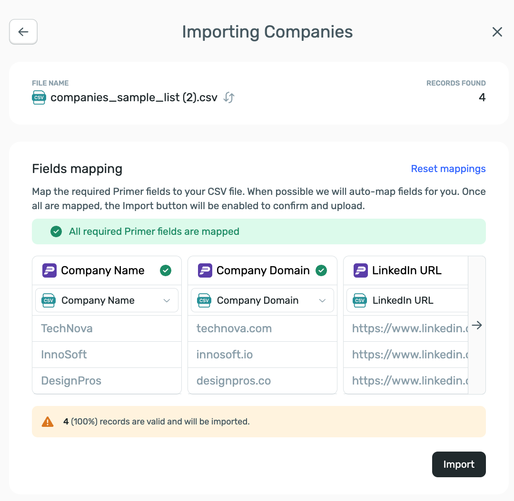The image size is (514, 501).
Task: Click the CSV file icon beside filename
Action: (39, 98)
